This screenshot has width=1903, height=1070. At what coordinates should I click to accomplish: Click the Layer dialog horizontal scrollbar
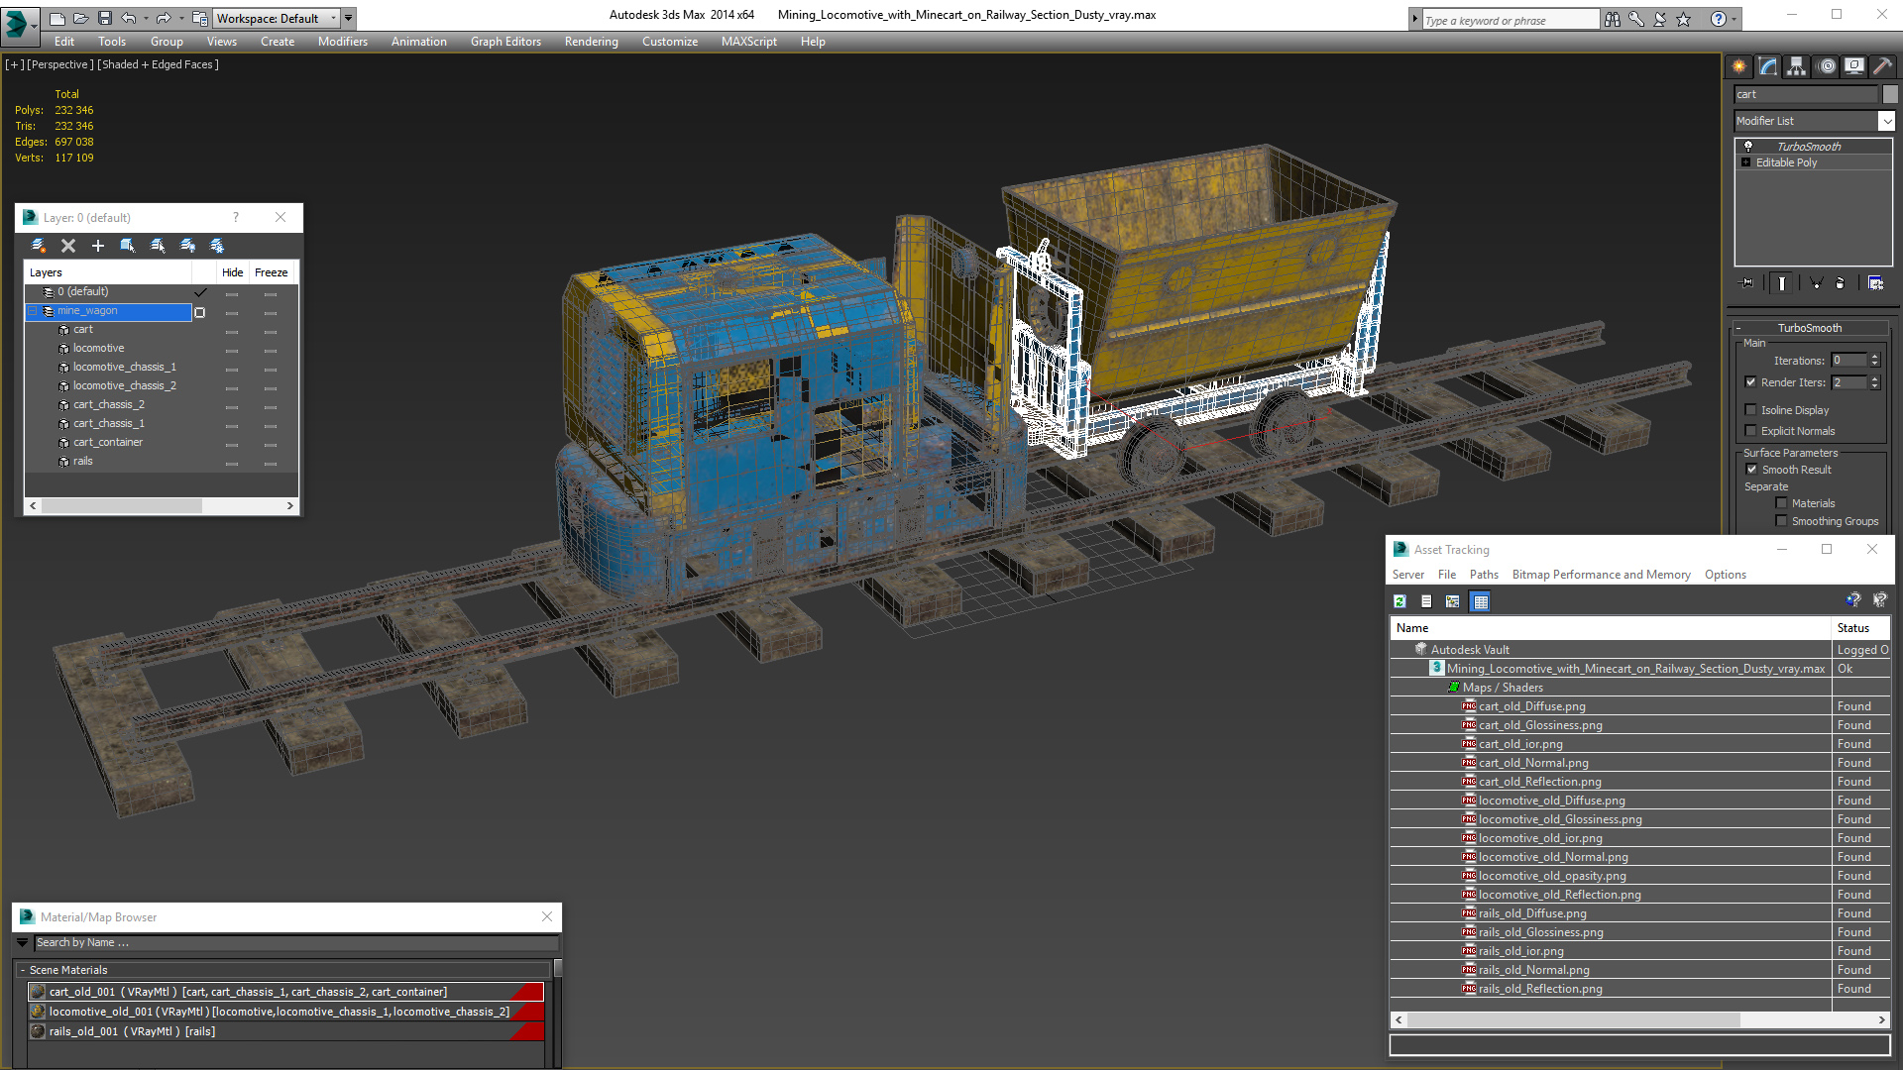(x=162, y=505)
